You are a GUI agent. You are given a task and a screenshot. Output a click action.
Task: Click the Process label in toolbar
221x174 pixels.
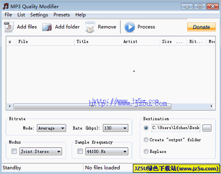click(x=146, y=27)
